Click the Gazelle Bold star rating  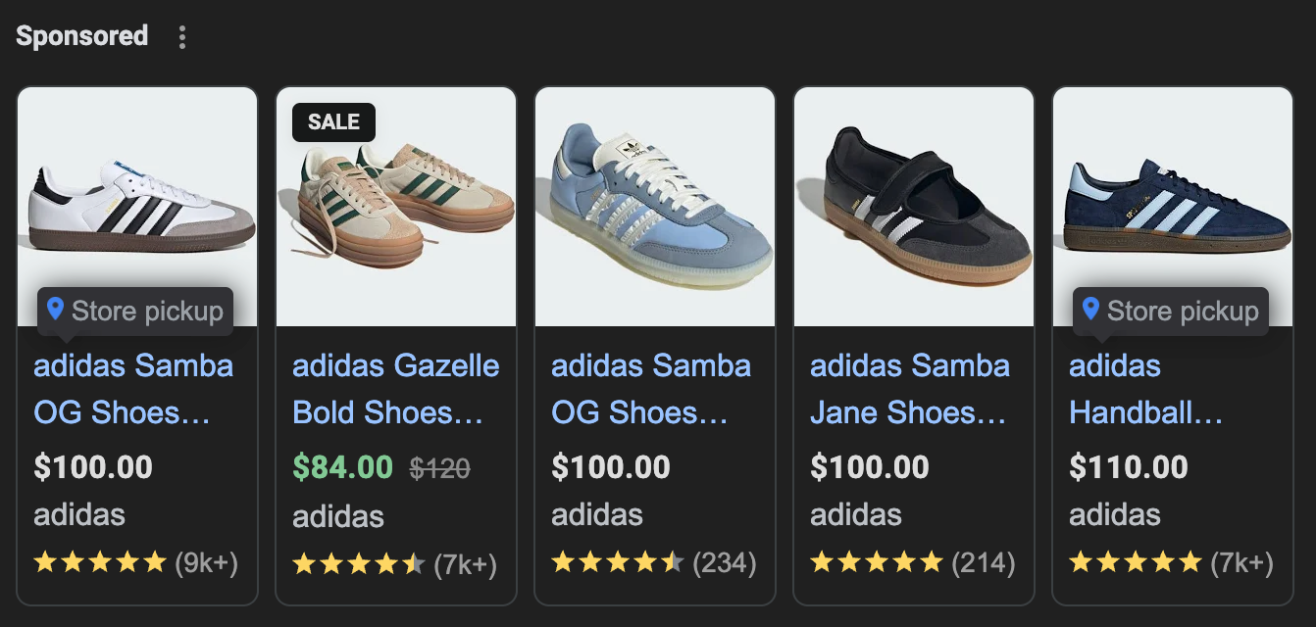(358, 564)
